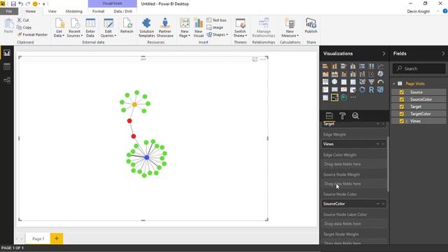The width and height of the screenshot is (448, 252).
Task: Switch to Data view in sidebar
Action: [7, 66]
